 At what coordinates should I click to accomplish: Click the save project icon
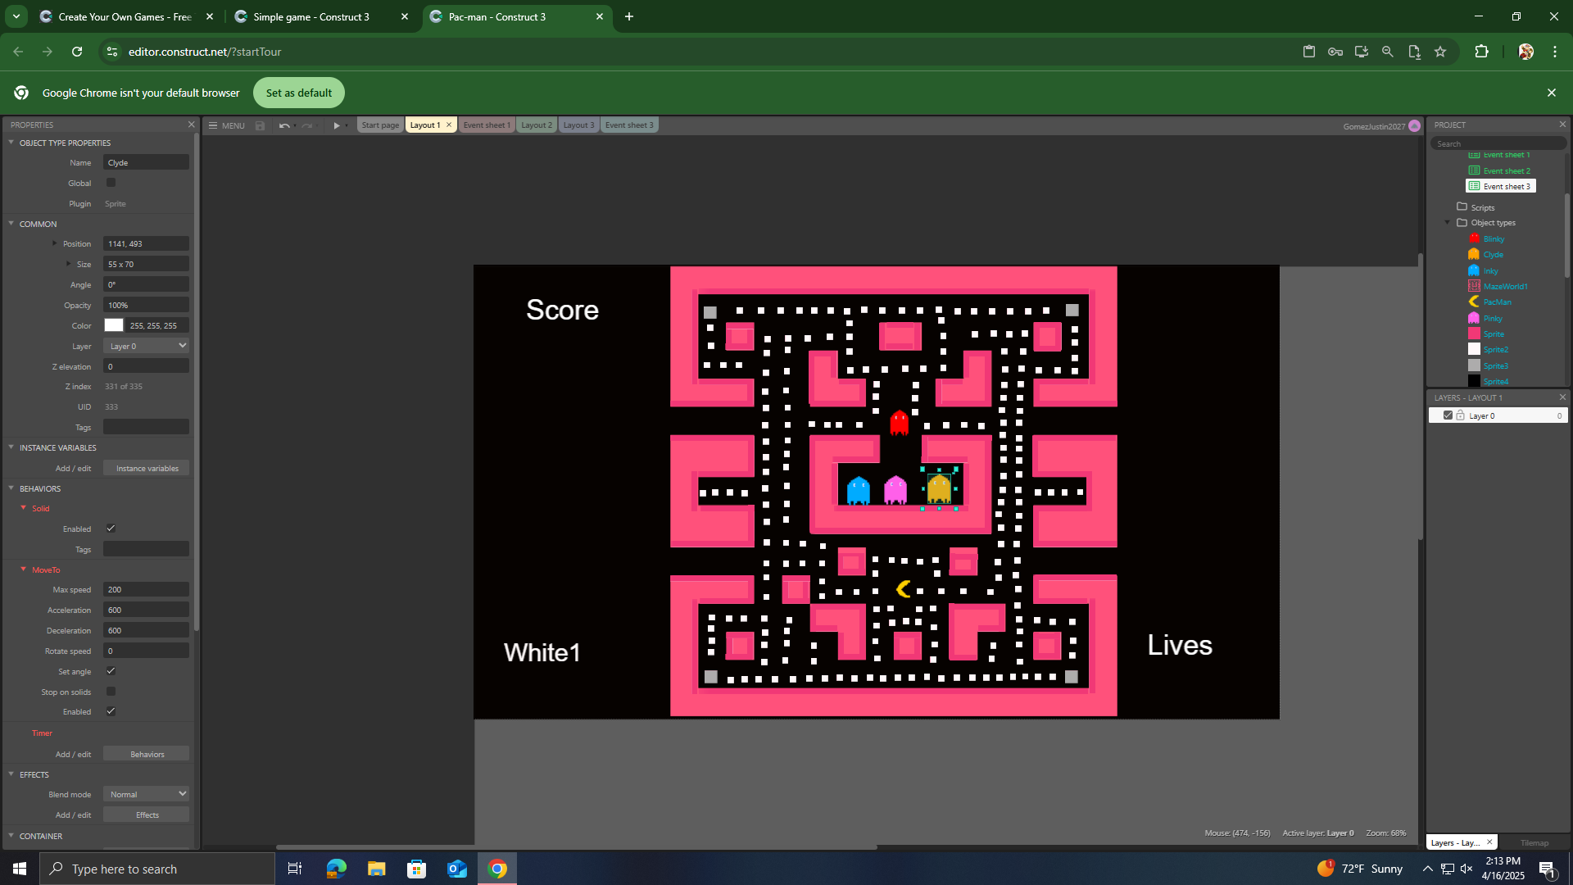(260, 125)
